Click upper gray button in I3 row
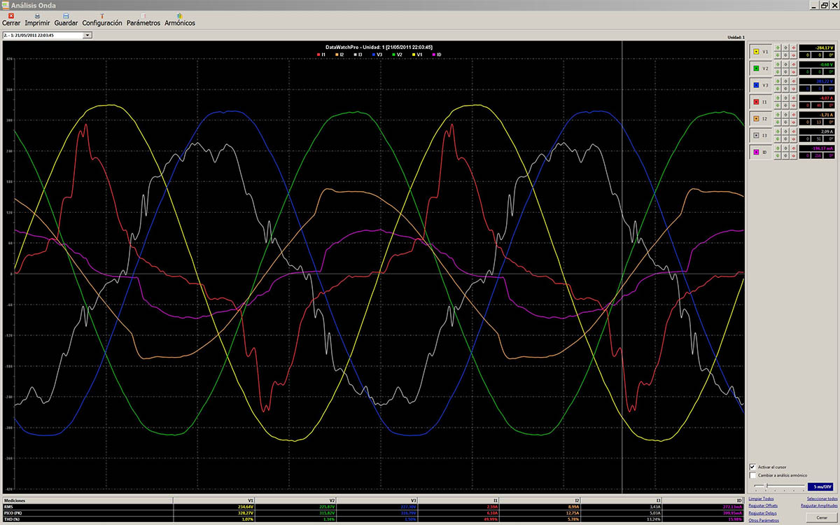The width and height of the screenshot is (840, 525). pyautogui.click(x=786, y=132)
